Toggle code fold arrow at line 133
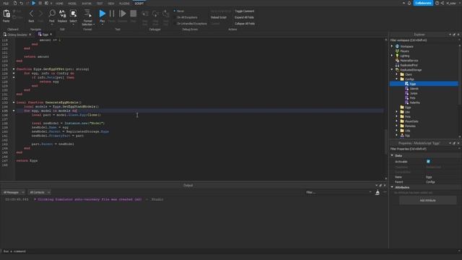The width and height of the screenshot is (462, 260). tap(14, 103)
